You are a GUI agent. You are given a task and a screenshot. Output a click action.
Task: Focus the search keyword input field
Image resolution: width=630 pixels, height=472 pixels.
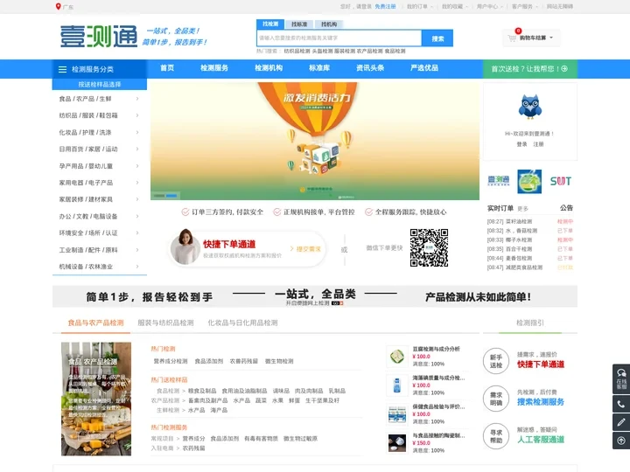[x=339, y=38]
